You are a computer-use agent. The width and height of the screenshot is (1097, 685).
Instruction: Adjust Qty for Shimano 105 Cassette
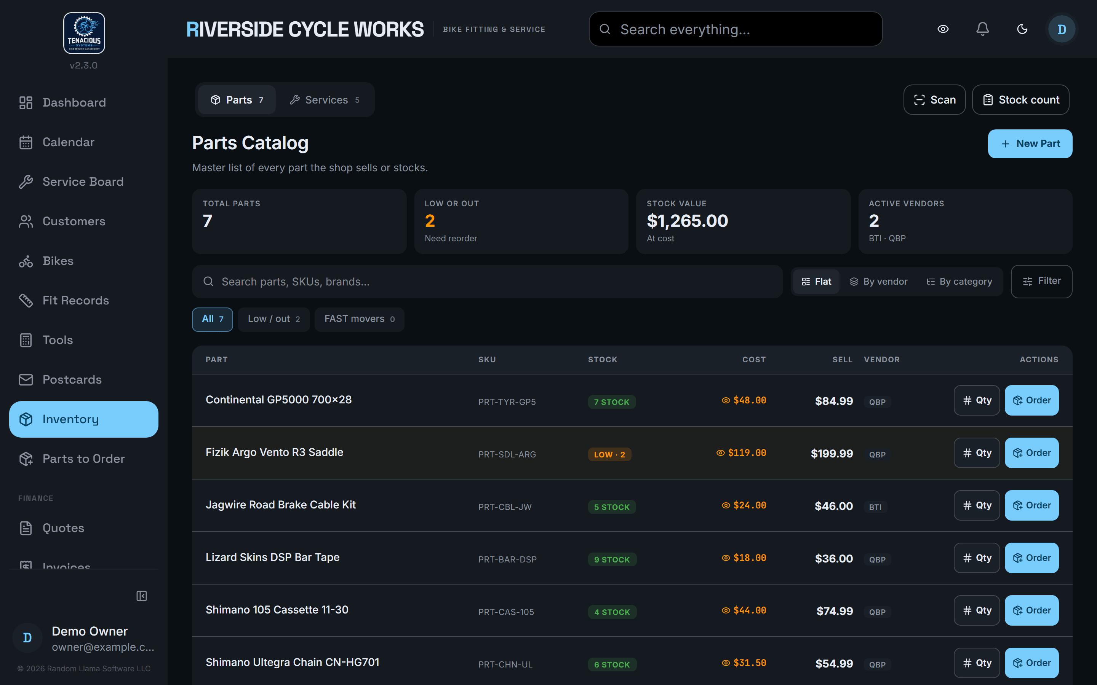[x=977, y=611]
